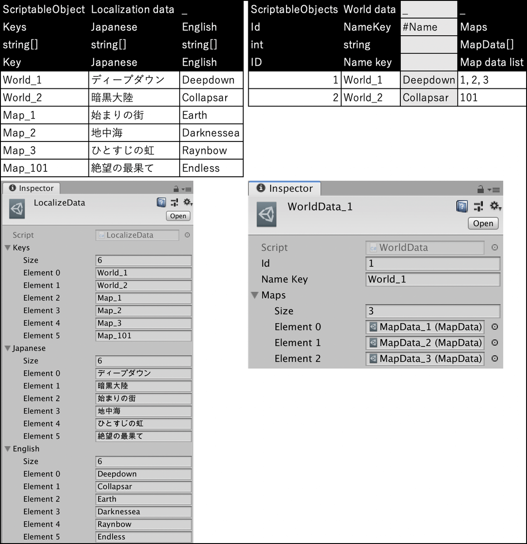Click Japanese field containing 暗黒大陸
This screenshot has height=544, width=527.
click(x=143, y=386)
